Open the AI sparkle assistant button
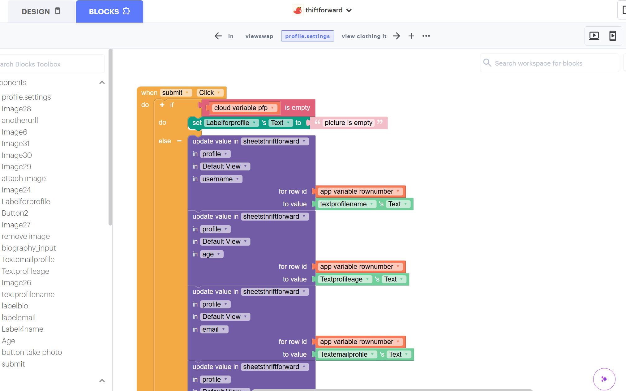 pyautogui.click(x=604, y=379)
